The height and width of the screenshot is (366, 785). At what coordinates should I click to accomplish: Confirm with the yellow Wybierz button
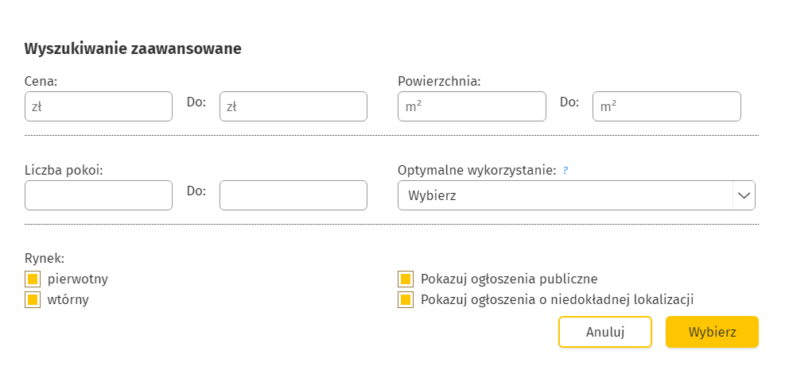(x=712, y=332)
